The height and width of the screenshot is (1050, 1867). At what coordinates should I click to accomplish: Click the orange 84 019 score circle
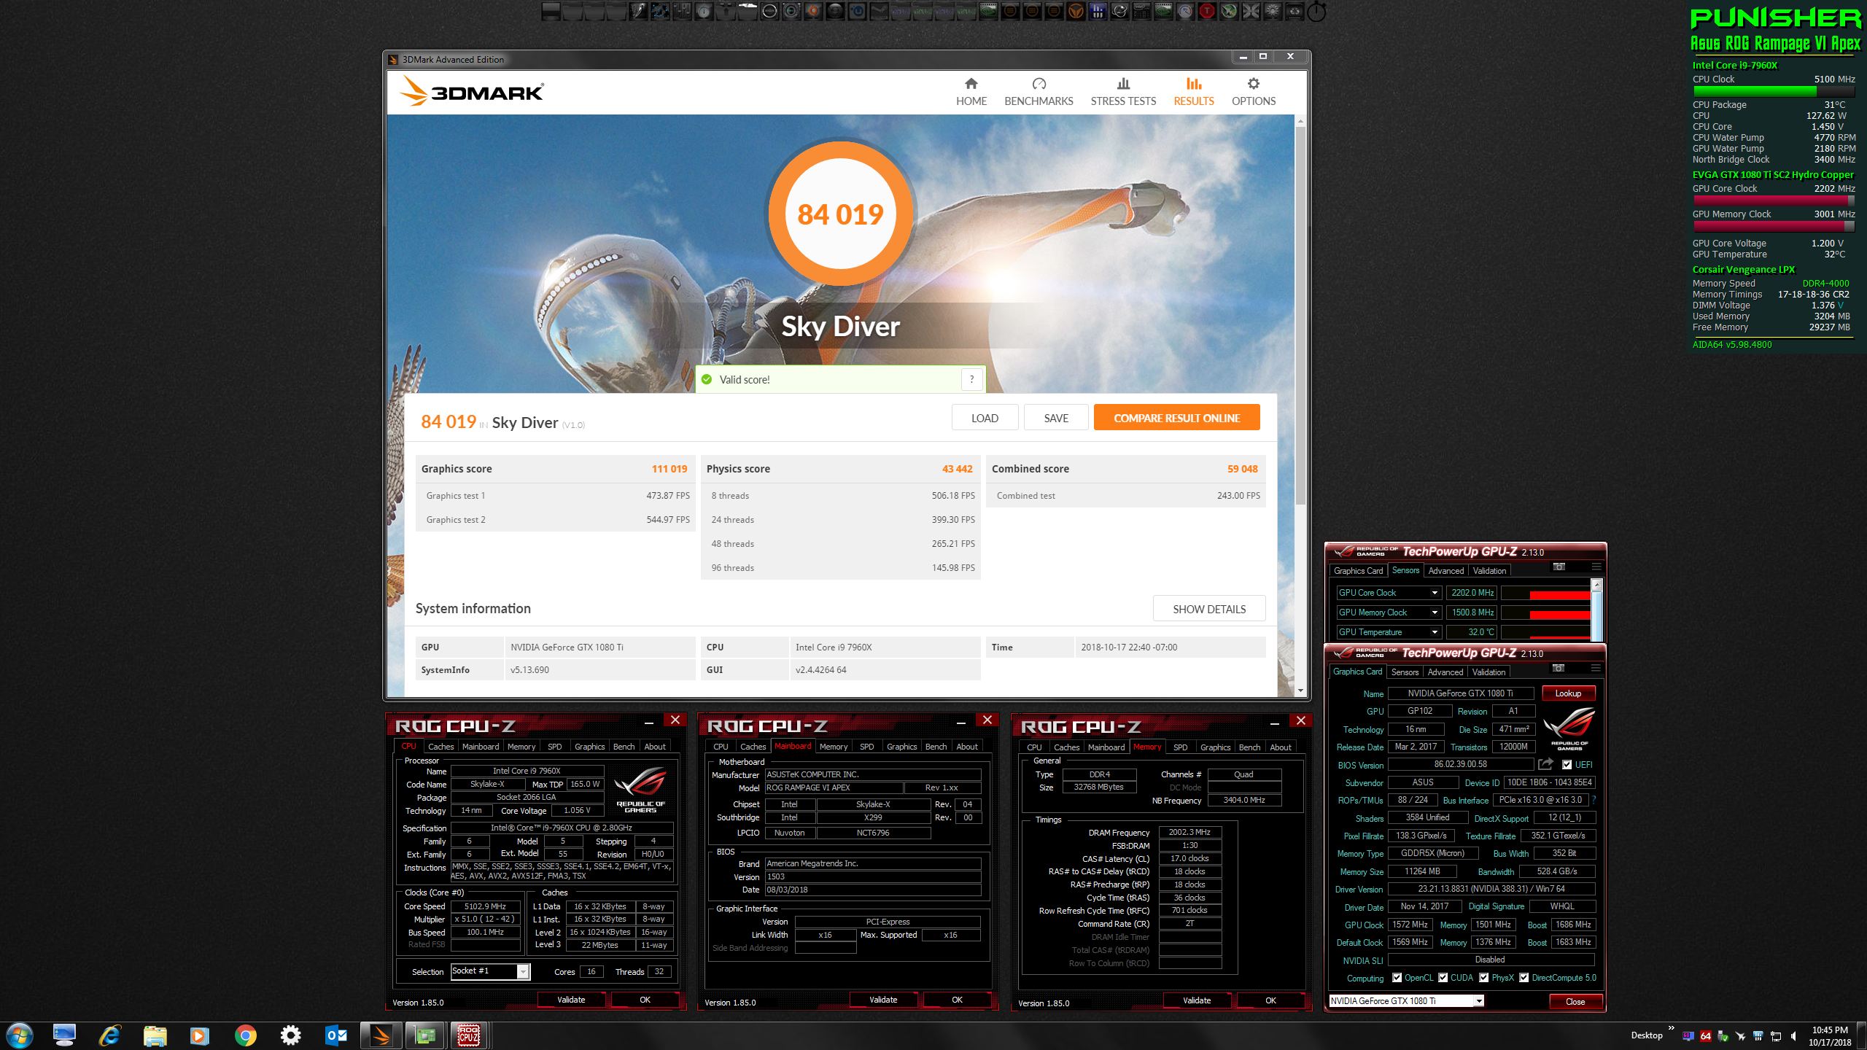tap(840, 214)
